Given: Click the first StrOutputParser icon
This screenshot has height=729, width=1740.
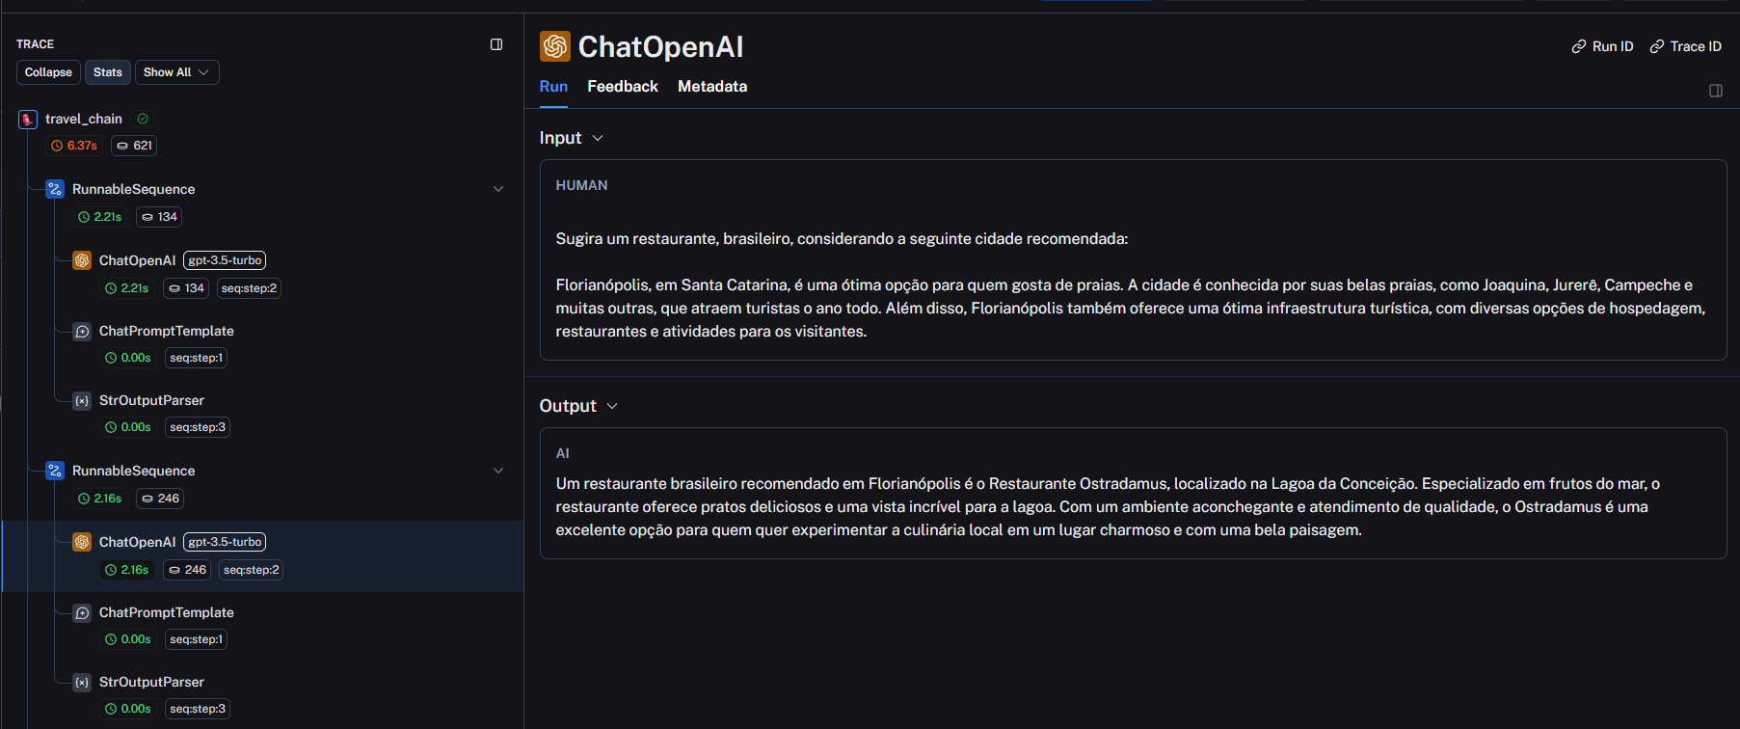Looking at the screenshot, I should tap(82, 400).
